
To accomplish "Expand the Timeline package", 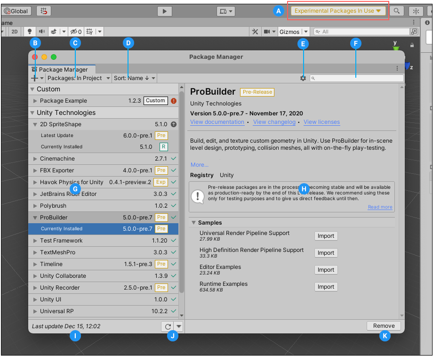I will (35, 264).
